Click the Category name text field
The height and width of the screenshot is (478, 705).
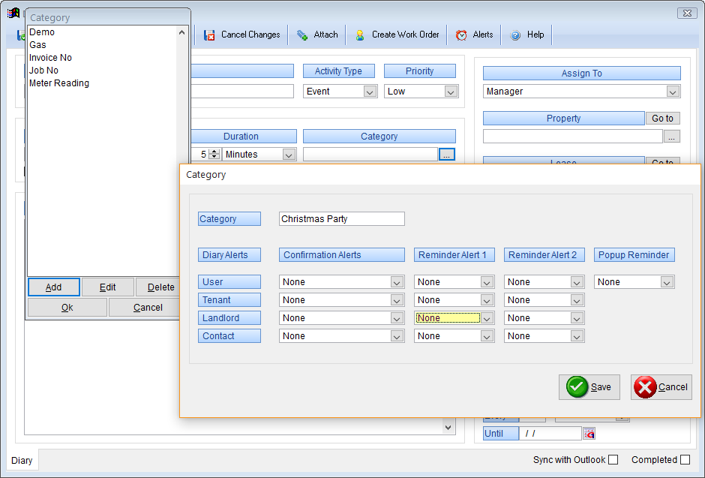point(341,219)
